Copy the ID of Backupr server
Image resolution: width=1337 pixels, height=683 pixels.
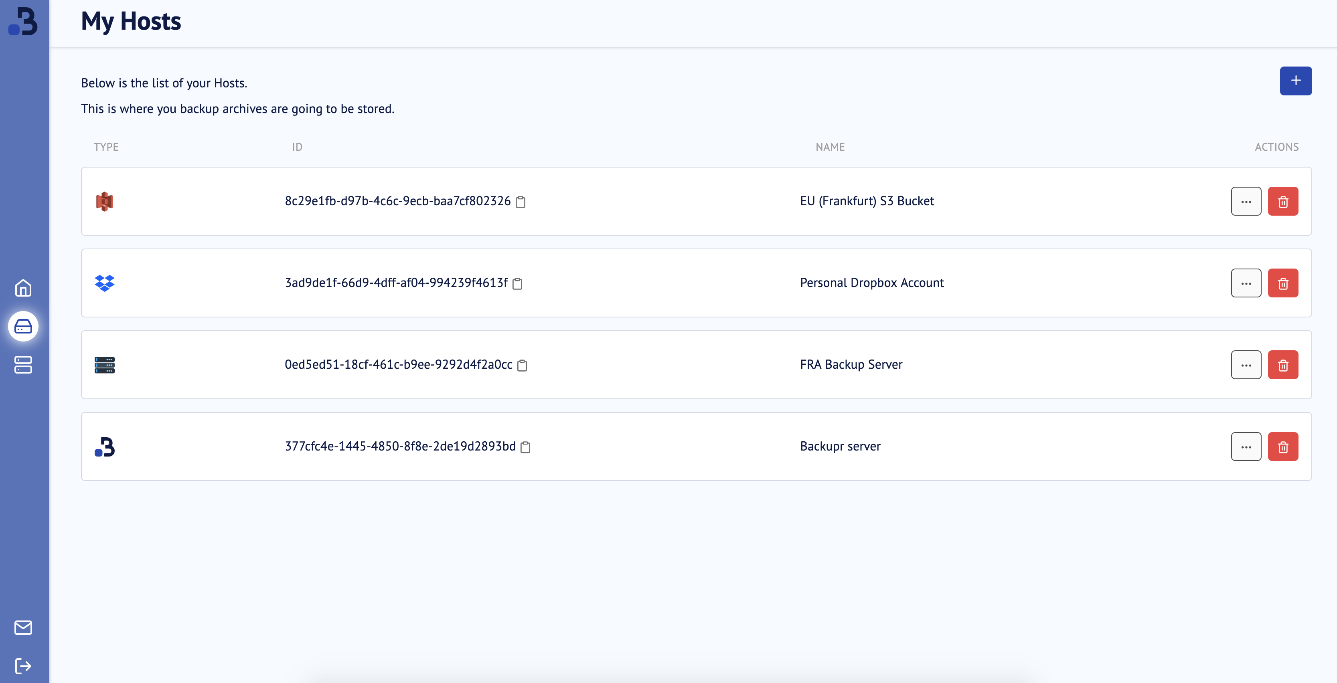[x=525, y=447]
